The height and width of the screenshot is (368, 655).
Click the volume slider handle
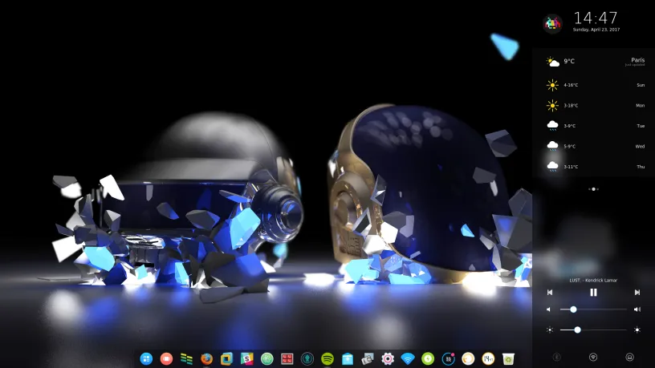573,309
